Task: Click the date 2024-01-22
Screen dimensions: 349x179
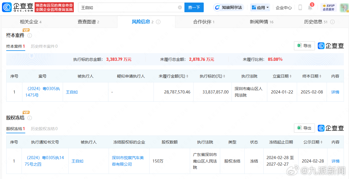Action: 282,92
